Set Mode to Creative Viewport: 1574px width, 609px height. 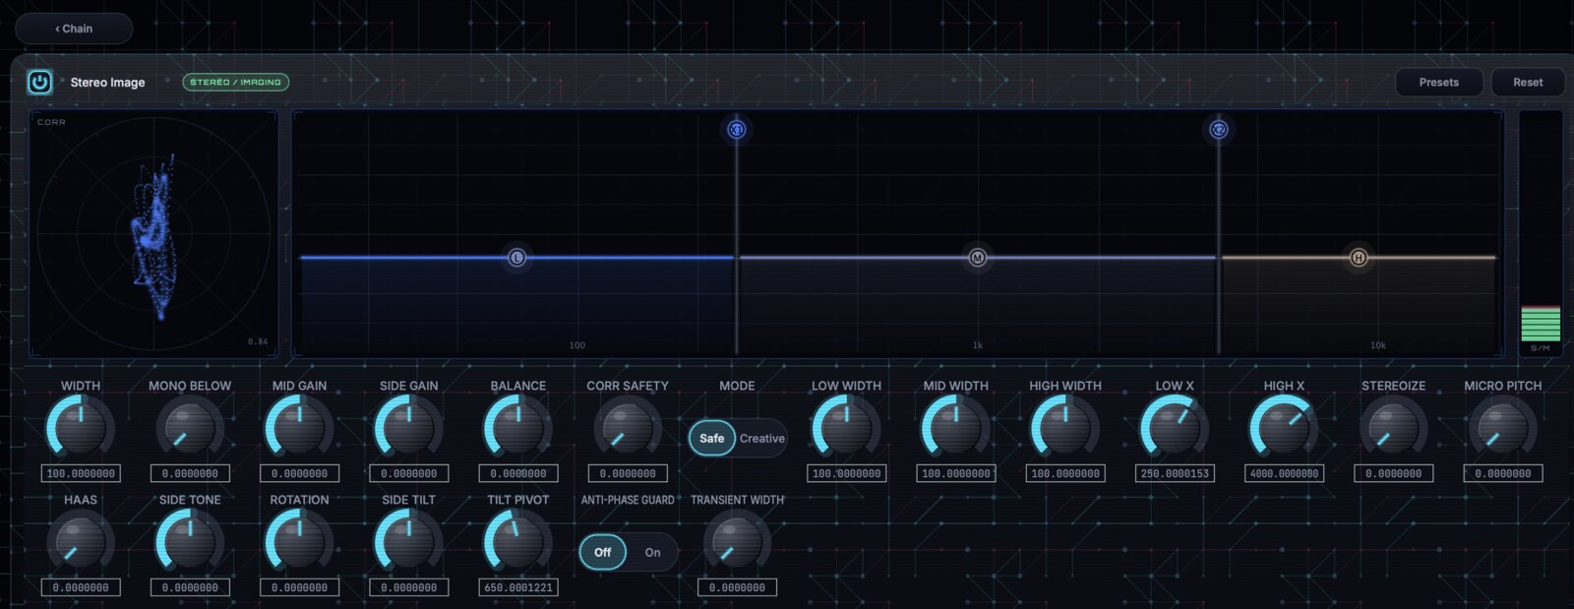click(x=762, y=438)
